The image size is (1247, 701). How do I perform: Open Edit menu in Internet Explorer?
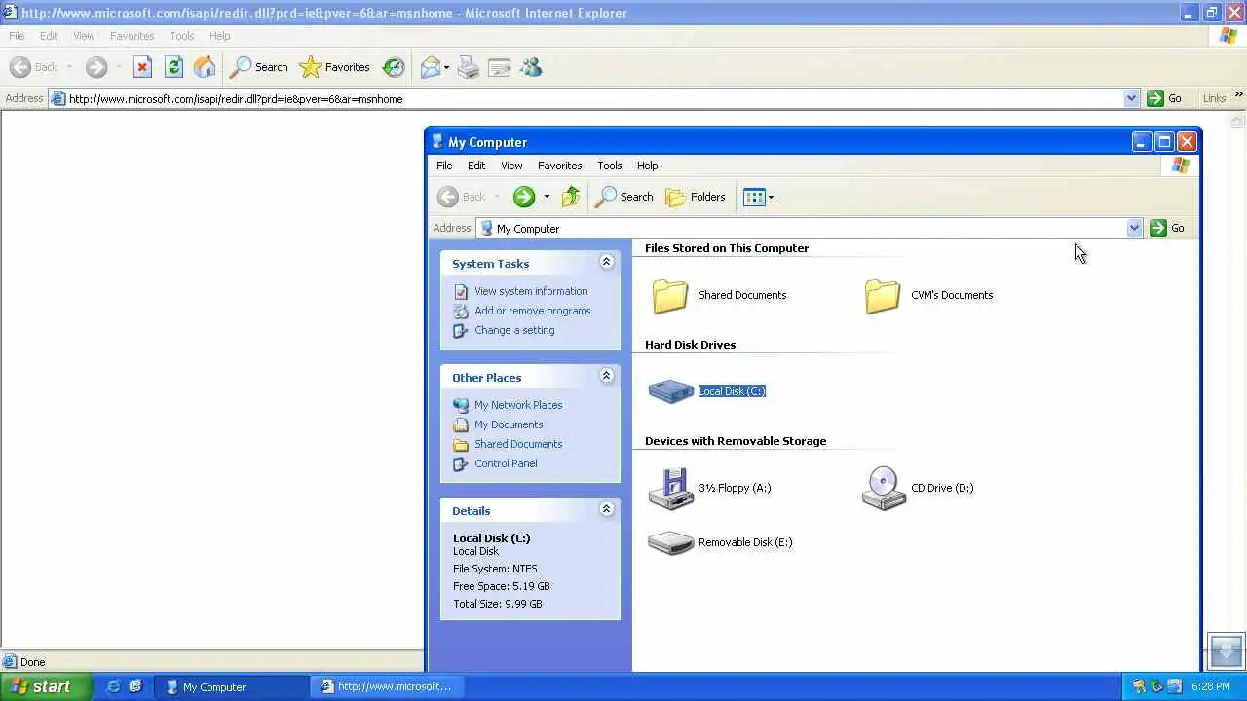[x=49, y=36]
